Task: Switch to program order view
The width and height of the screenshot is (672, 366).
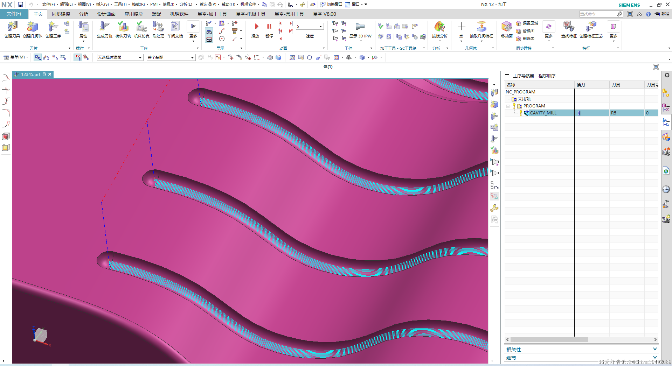Action: click(37, 57)
